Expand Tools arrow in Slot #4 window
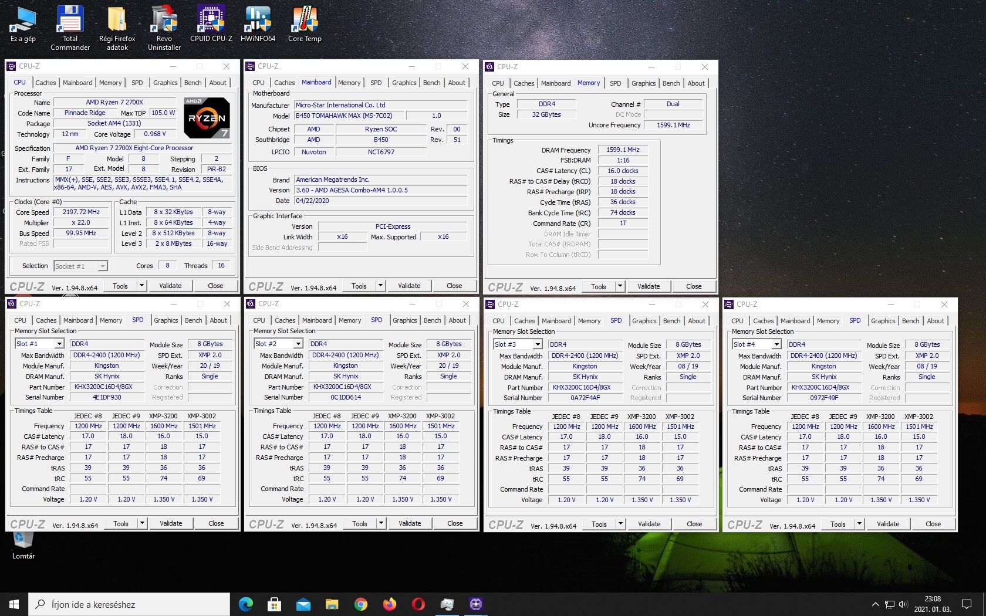Screen dimensions: 986x616 (859, 524)
